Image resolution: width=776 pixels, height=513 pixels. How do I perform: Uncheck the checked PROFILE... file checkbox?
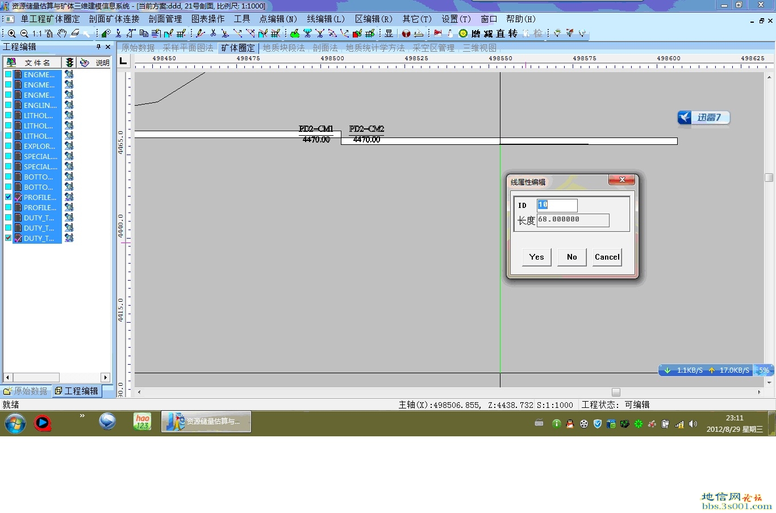pos(9,197)
